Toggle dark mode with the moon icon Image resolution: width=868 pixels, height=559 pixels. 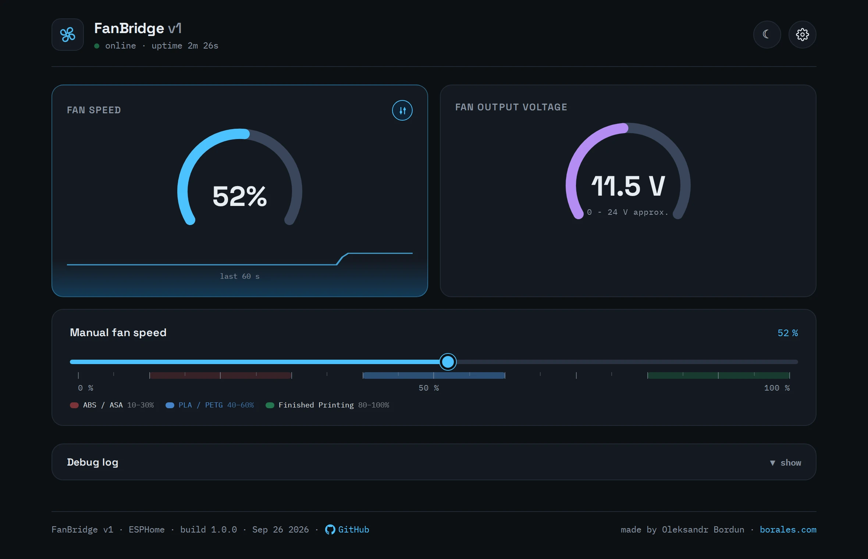[767, 35]
